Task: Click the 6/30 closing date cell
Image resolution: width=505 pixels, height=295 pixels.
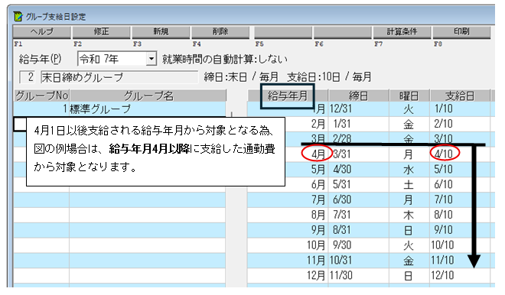Action: pyautogui.click(x=358, y=199)
